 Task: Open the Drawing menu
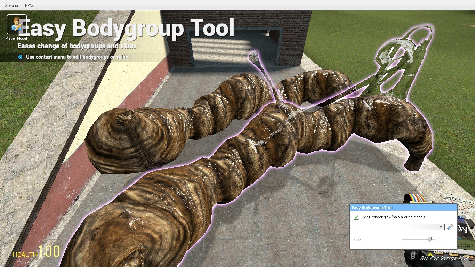pos(11,6)
